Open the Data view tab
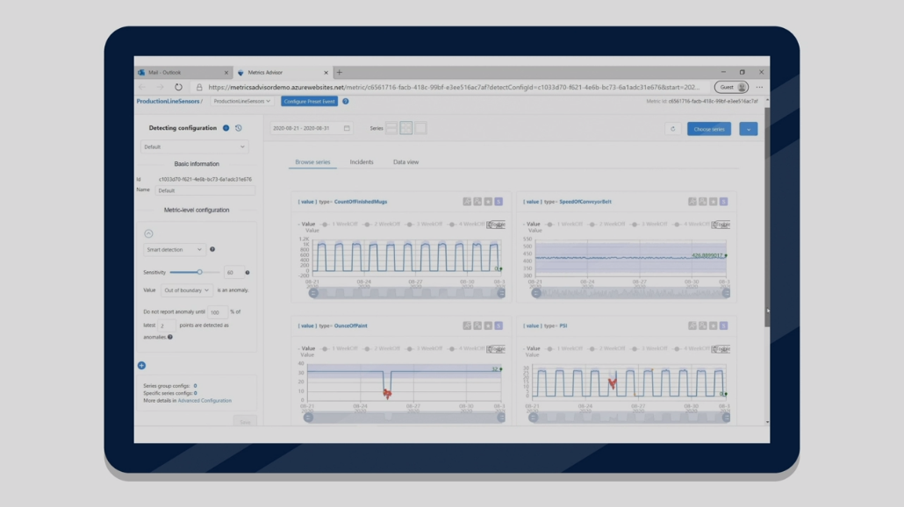The width and height of the screenshot is (904, 507). click(x=405, y=162)
